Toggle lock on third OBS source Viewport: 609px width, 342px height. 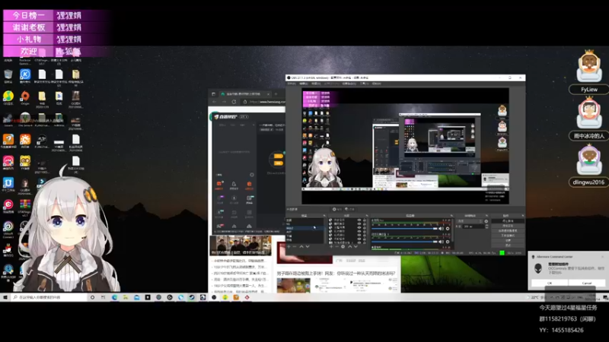[365, 227]
